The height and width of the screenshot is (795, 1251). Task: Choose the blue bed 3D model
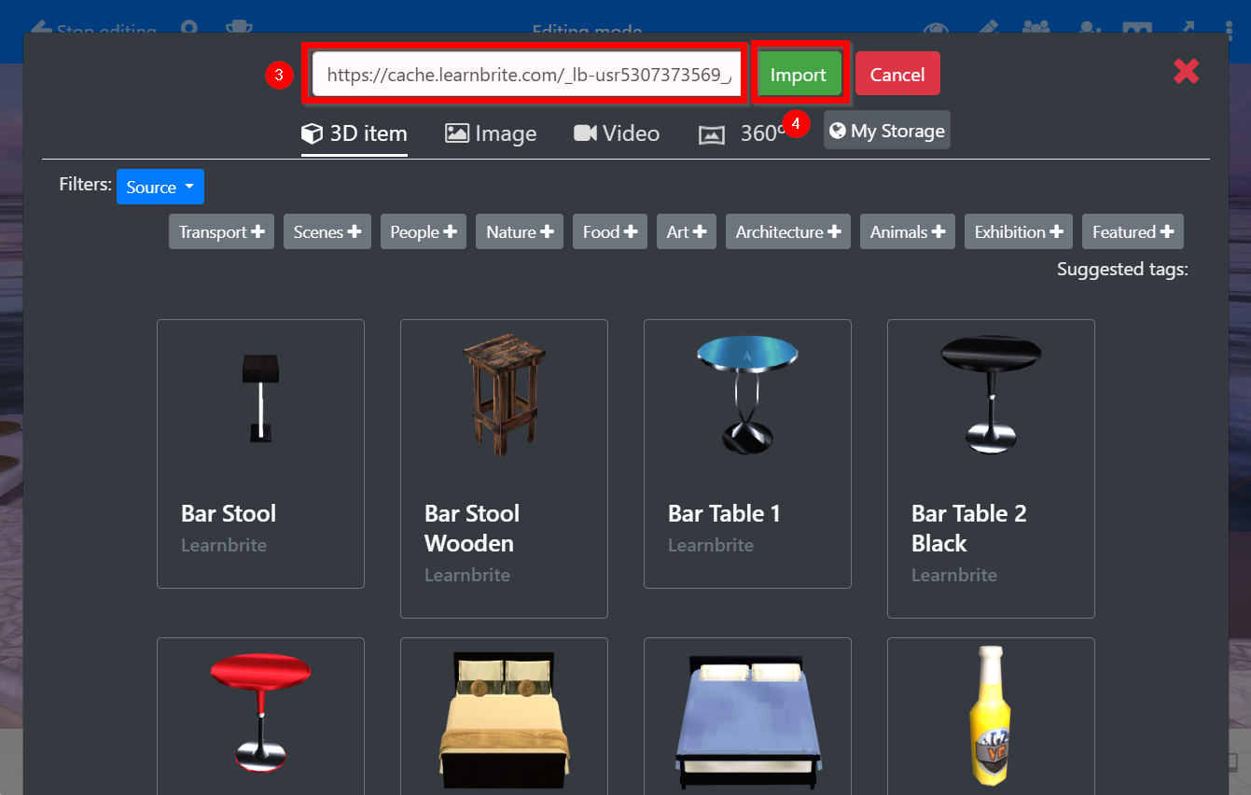coord(747,716)
